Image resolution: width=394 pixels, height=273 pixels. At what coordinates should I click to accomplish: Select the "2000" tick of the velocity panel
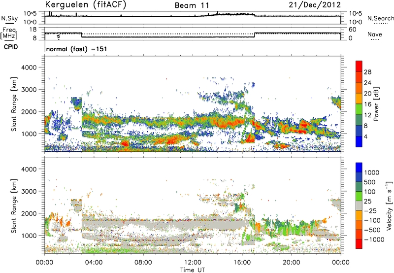pos(29,213)
